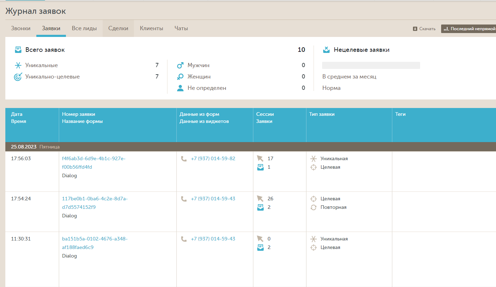Viewport: 496px width, 287px height.
Task: Click the time 17:54:24
Action: click(21, 199)
